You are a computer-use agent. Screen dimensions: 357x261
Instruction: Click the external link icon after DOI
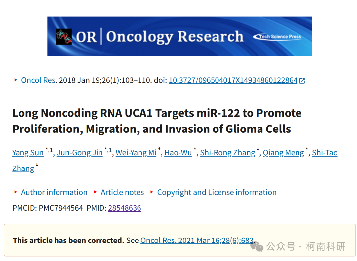(302, 81)
